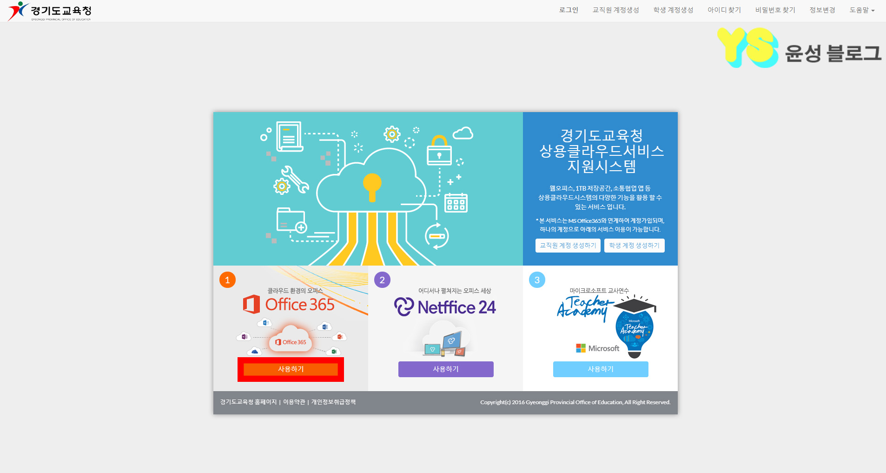
Task: Click the Teacher Academy logo text
Action: [585, 308]
